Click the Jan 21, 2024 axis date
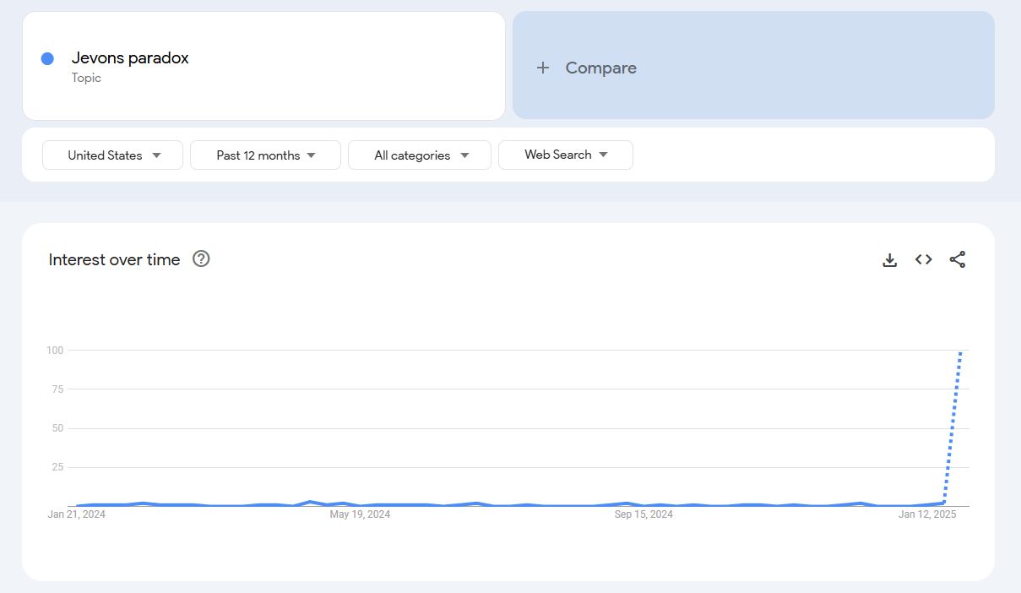1021x593 pixels. 77,514
